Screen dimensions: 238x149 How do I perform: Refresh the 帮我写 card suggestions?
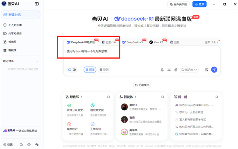tap(109, 97)
